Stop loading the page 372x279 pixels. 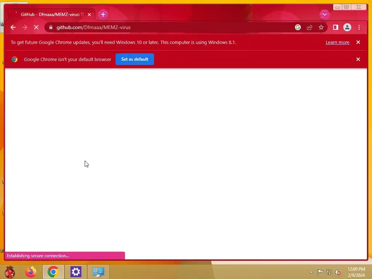coord(36,27)
